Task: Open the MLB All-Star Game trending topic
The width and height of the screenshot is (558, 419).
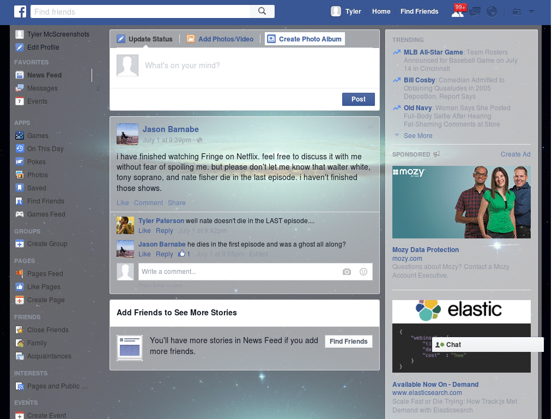Action: click(x=433, y=52)
